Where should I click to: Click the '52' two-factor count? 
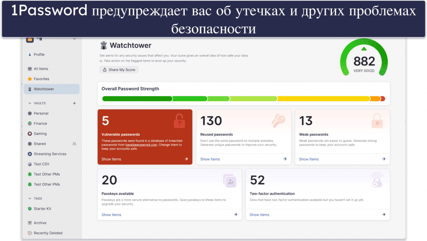(x=257, y=180)
